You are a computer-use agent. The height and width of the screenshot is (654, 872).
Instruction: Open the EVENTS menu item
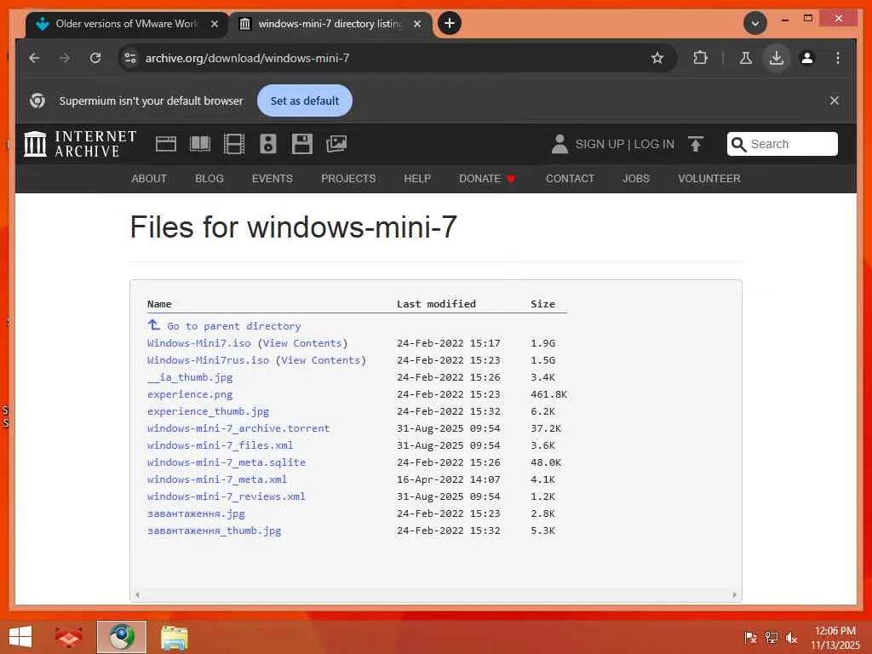coord(272,179)
